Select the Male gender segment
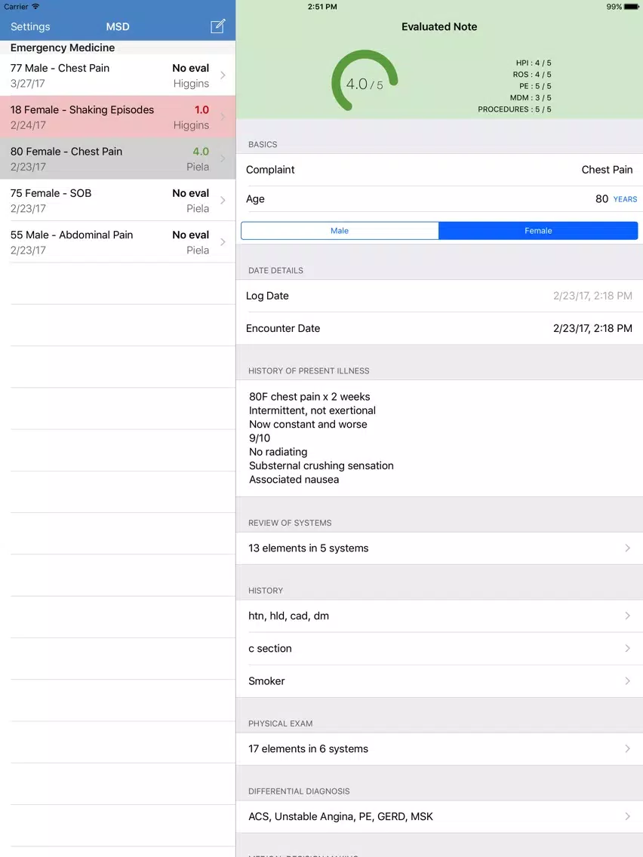Screen dimensions: 643x857 [x=340, y=231]
